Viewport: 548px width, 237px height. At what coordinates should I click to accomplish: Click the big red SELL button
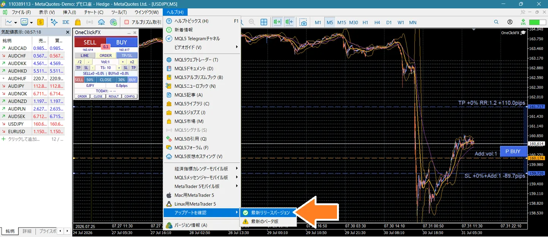[90, 42]
